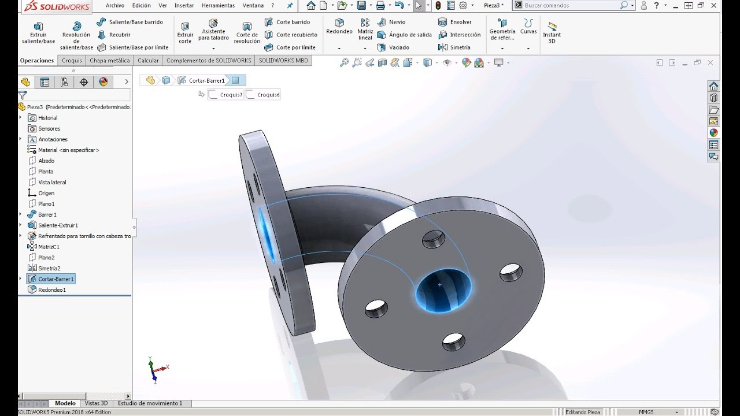Select the MatrizC1 feature

coord(44,247)
